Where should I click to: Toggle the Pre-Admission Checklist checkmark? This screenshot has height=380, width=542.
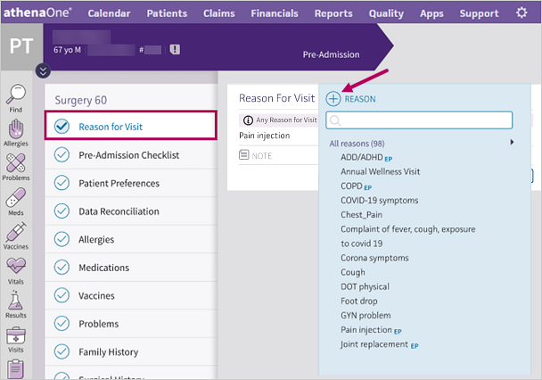point(62,155)
